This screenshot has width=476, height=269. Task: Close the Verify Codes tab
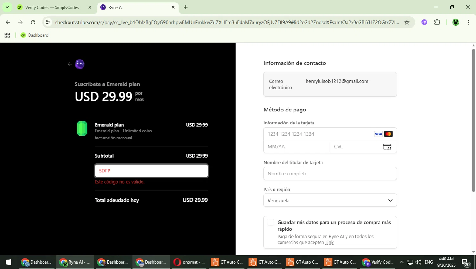coord(90,7)
